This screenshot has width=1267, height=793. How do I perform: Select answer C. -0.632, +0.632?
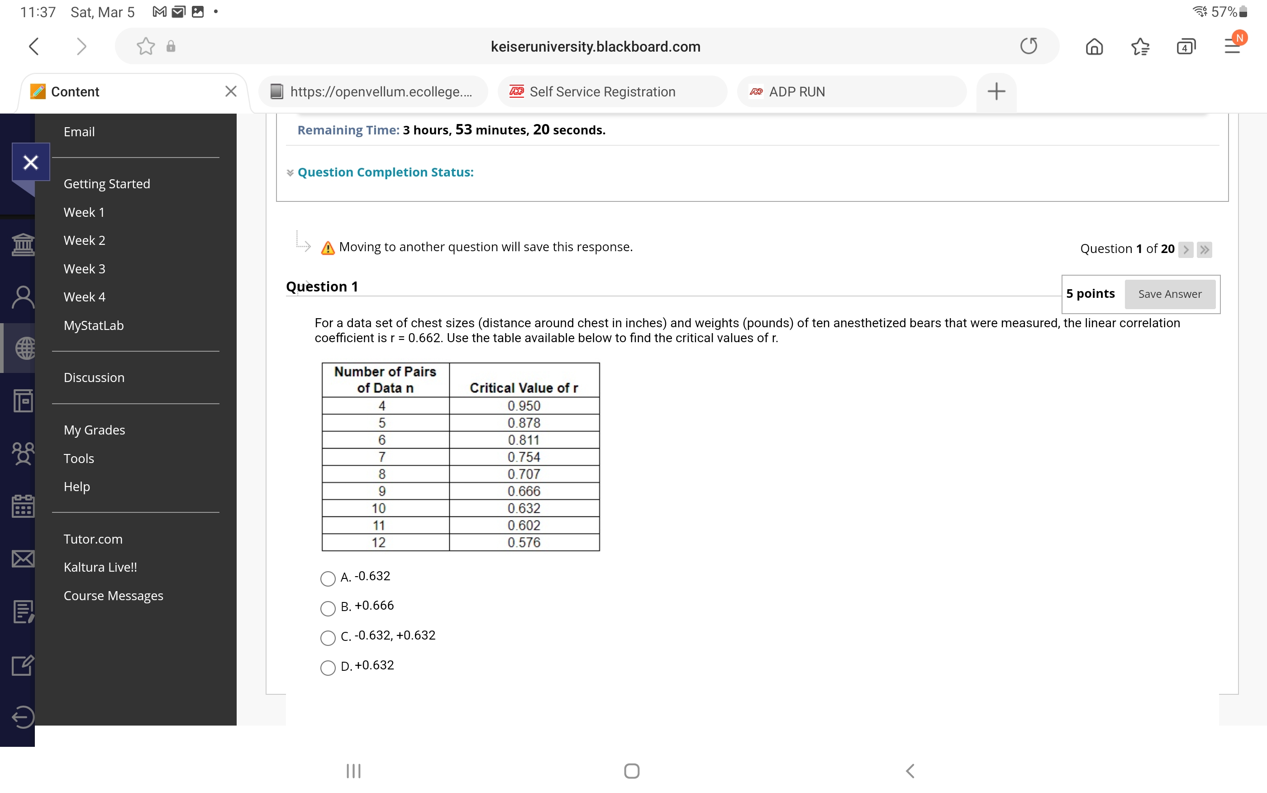point(328,638)
